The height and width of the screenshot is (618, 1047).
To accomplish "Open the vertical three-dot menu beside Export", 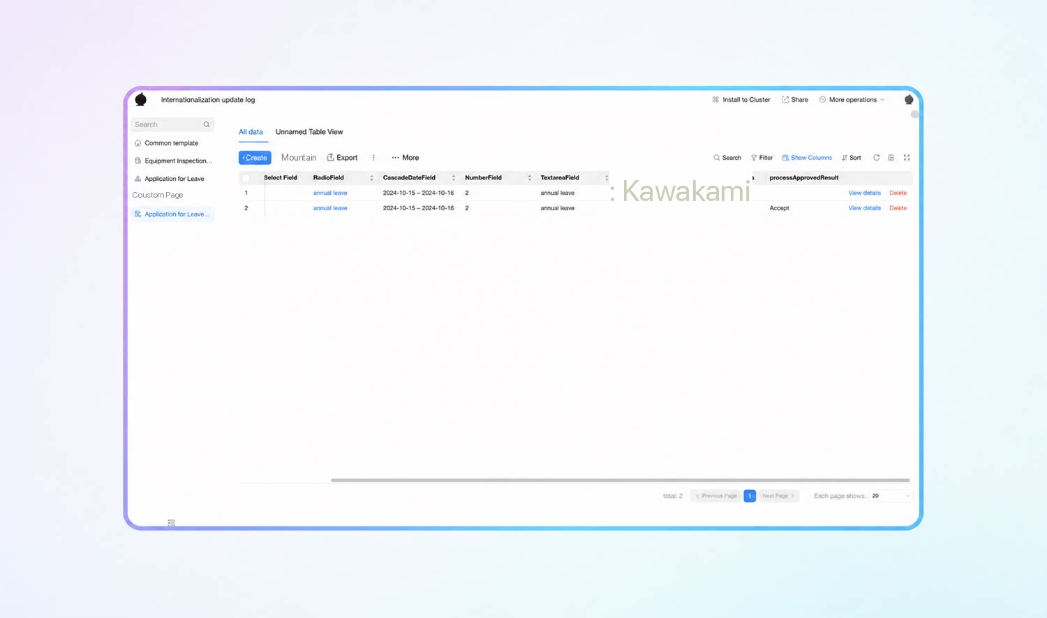I will (373, 158).
